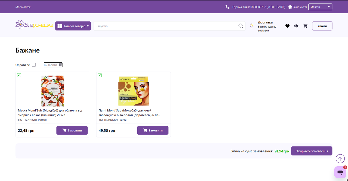
Task: Click the 22,45 грн price
Action: point(26,131)
